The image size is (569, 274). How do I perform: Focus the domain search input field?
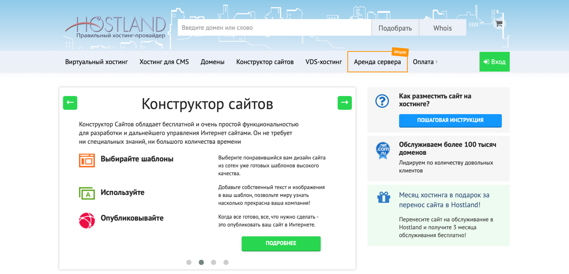click(x=274, y=27)
